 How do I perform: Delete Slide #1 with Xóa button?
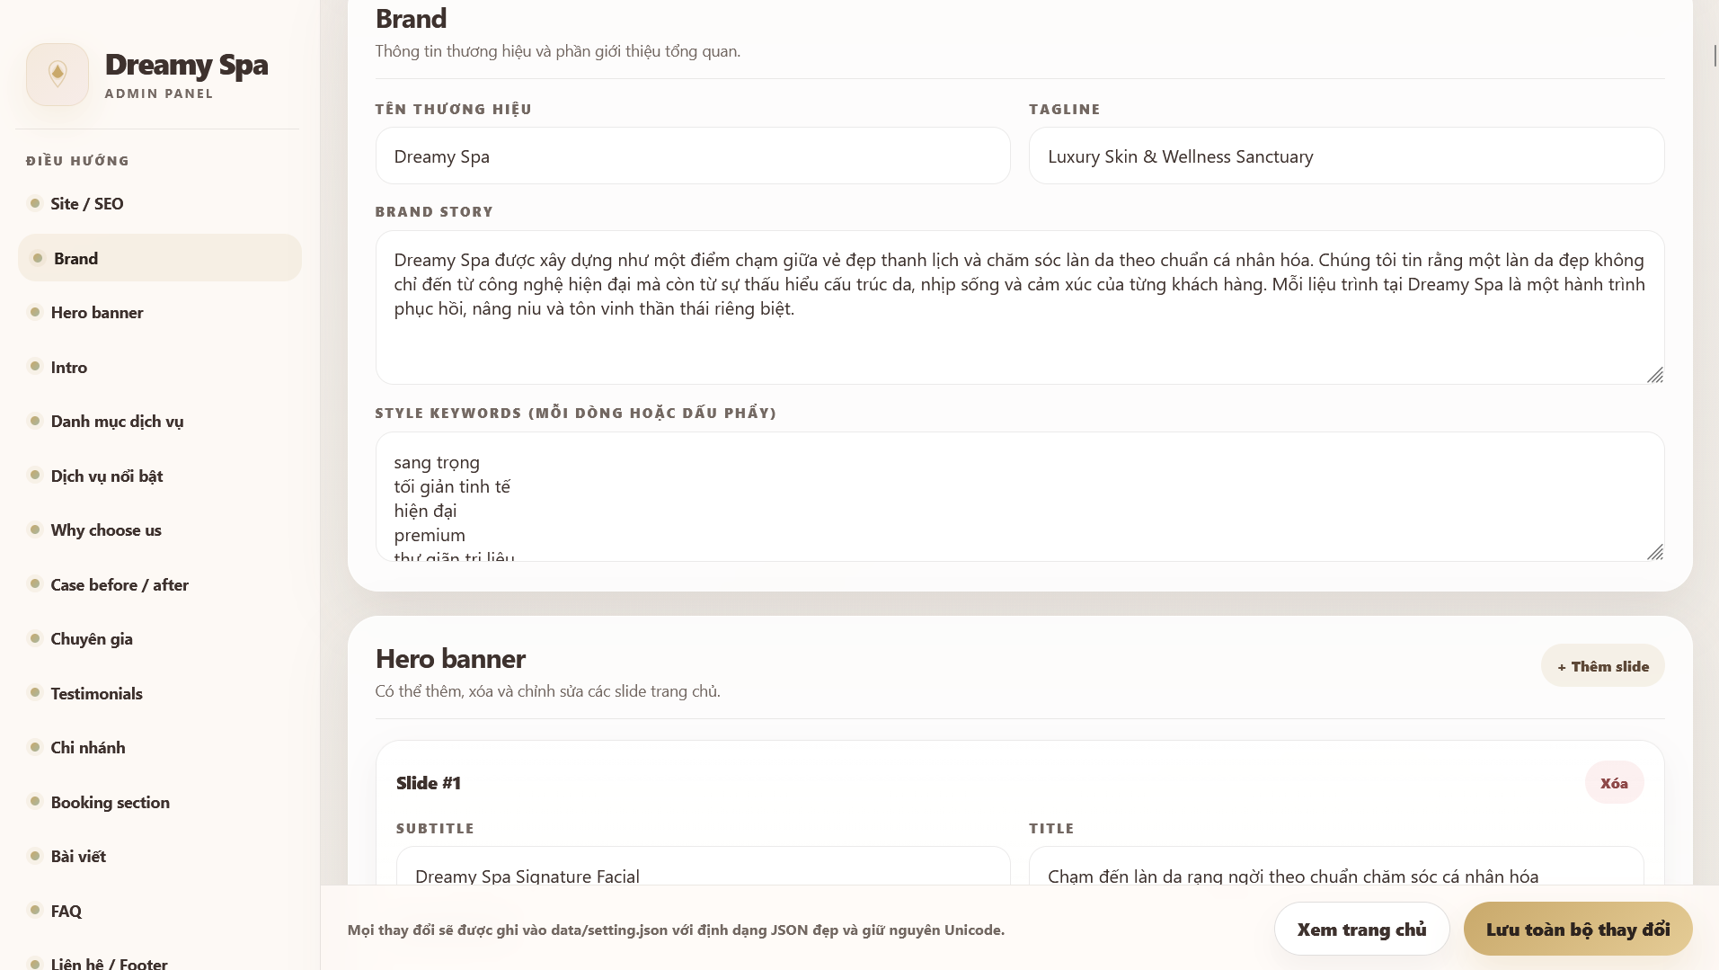1613,783
